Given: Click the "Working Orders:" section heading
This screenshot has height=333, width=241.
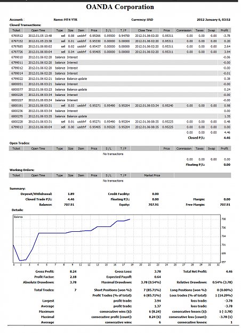Looking at the screenshot, I should (x=22, y=170).
